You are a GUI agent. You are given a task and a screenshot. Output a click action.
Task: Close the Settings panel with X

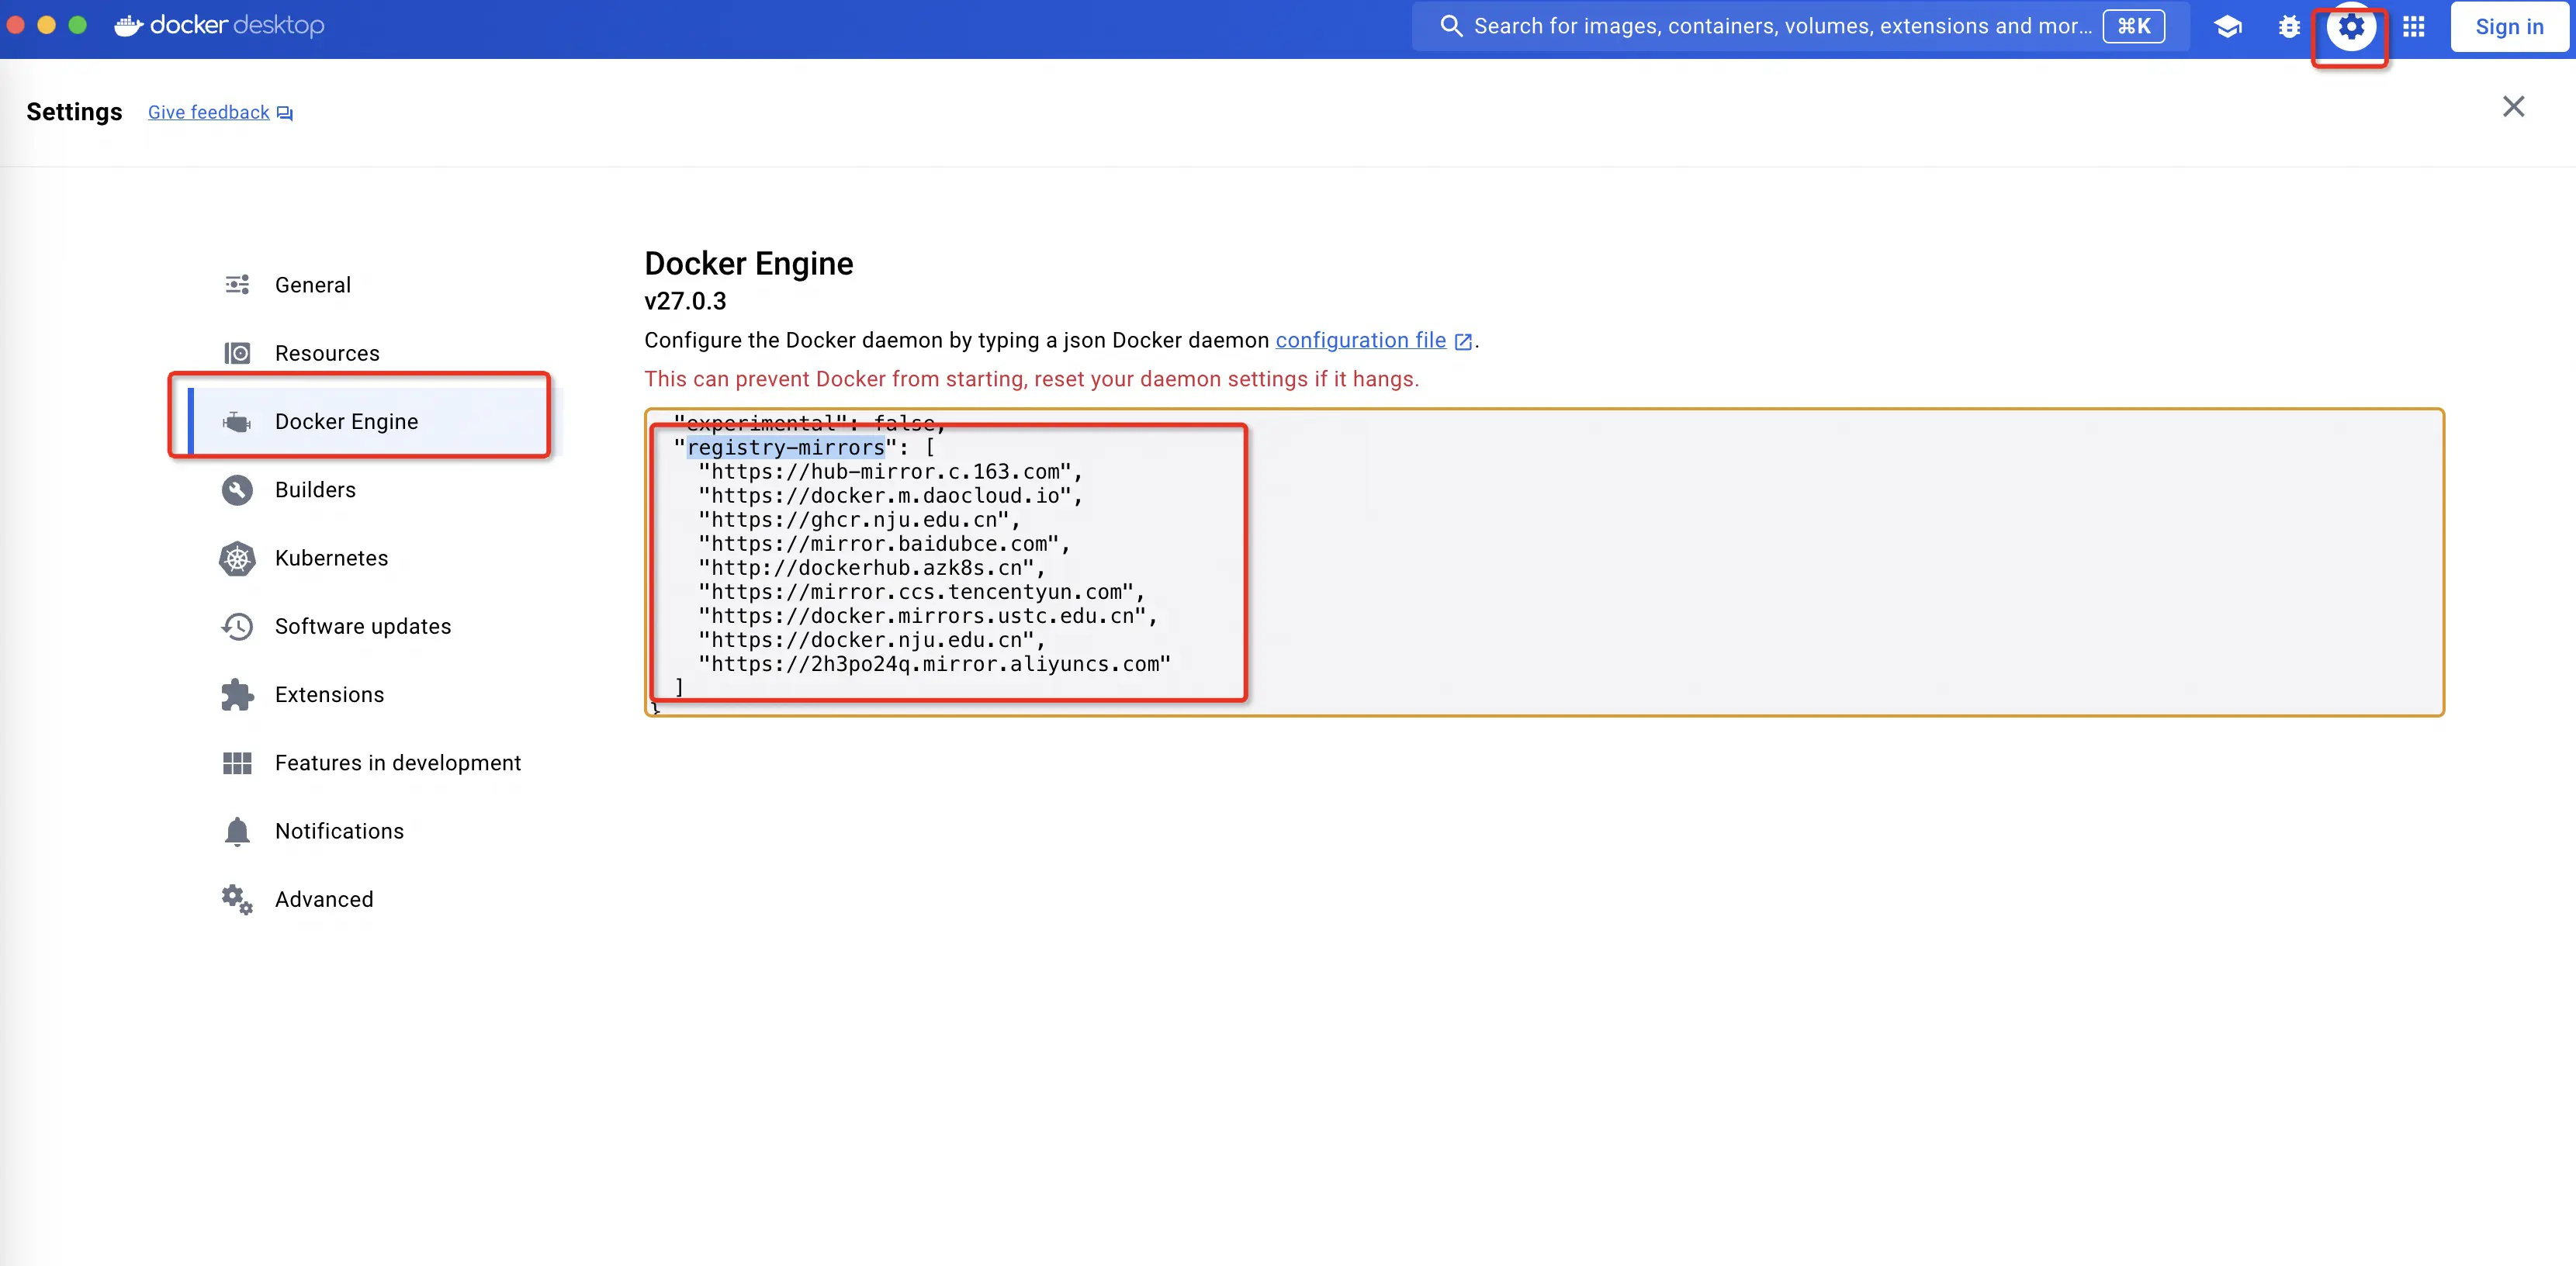tap(2513, 107)
